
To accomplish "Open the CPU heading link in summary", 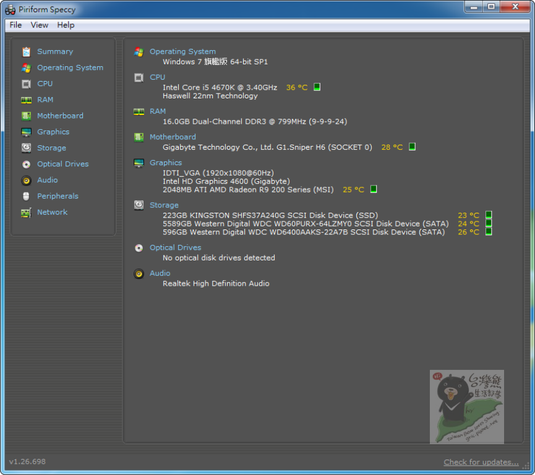I will [157, 77].
